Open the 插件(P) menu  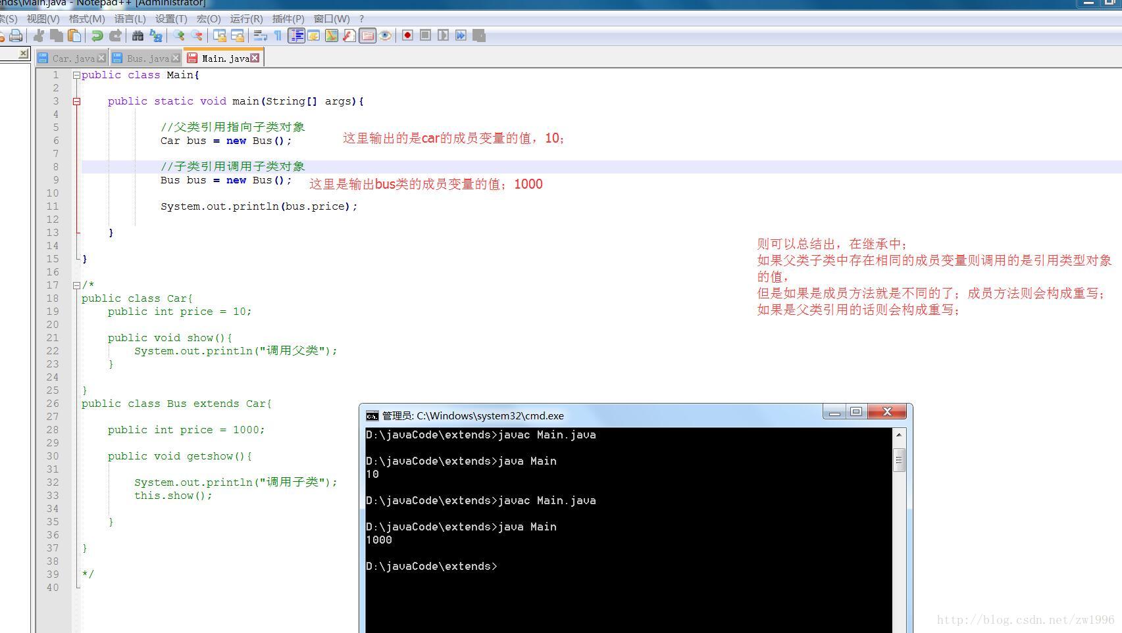(x=288, y=18)
